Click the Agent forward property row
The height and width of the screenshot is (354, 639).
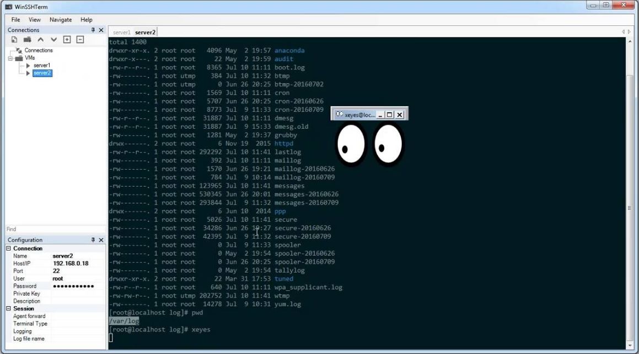click(x=56, y=316)
